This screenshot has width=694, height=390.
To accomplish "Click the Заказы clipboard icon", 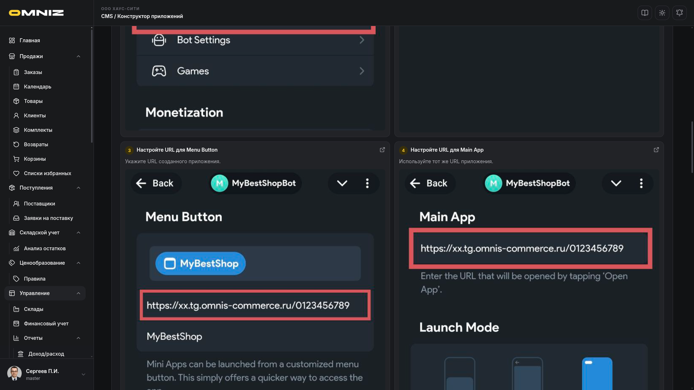I will click(16, 72).
